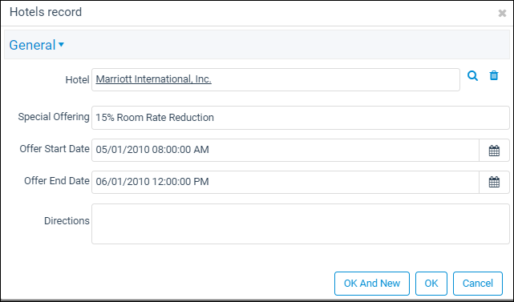Close the Hotels record dialog

502,13
